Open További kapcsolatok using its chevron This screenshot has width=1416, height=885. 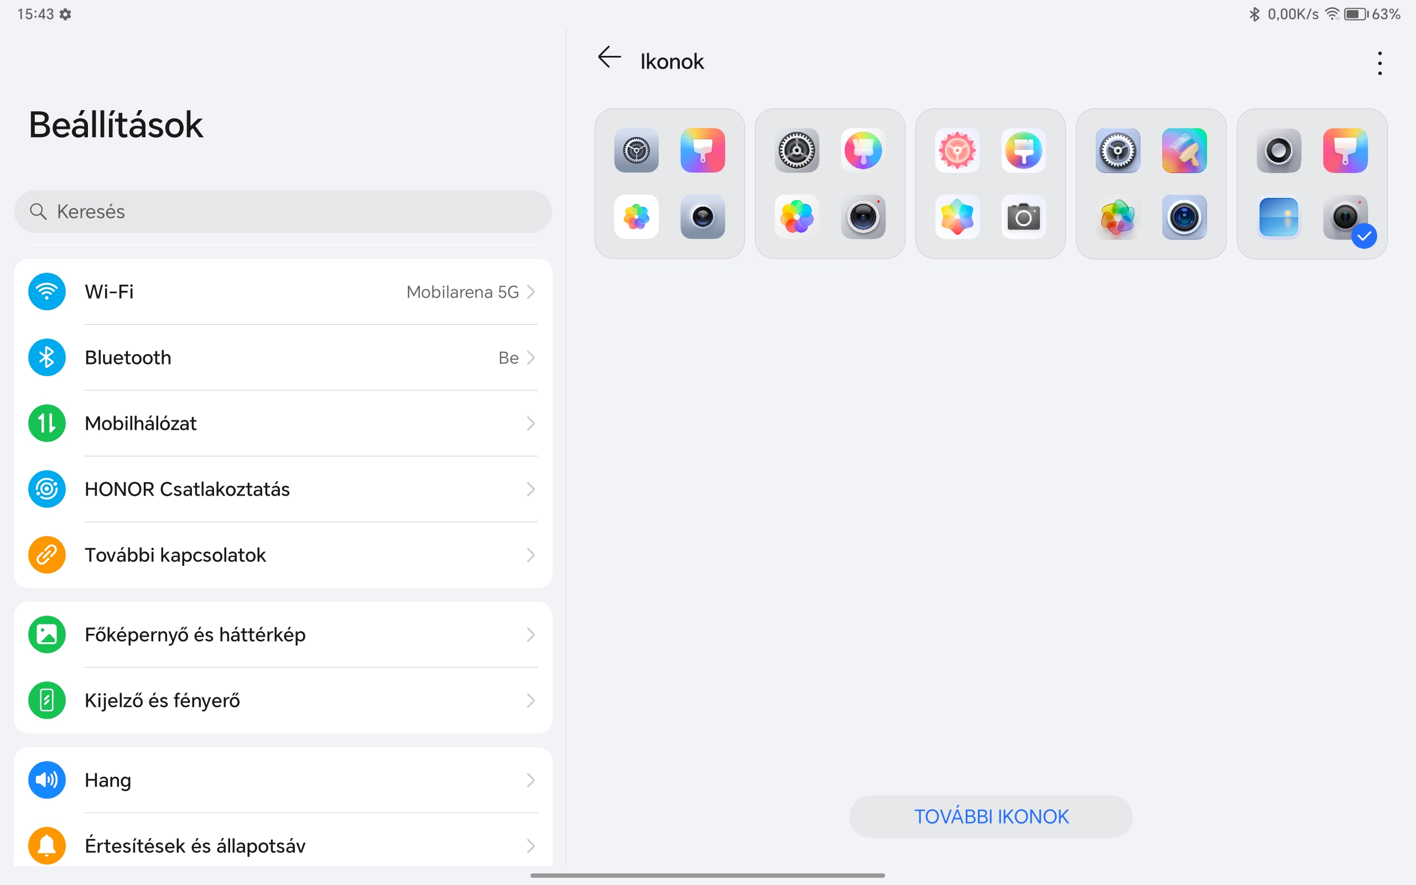(x=530, y=555)
